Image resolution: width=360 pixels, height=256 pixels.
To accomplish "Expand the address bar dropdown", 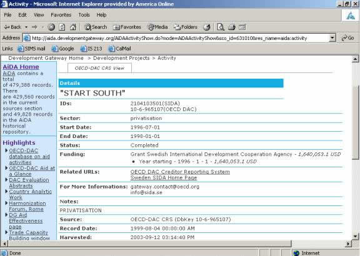I will (x=332, y=38).
